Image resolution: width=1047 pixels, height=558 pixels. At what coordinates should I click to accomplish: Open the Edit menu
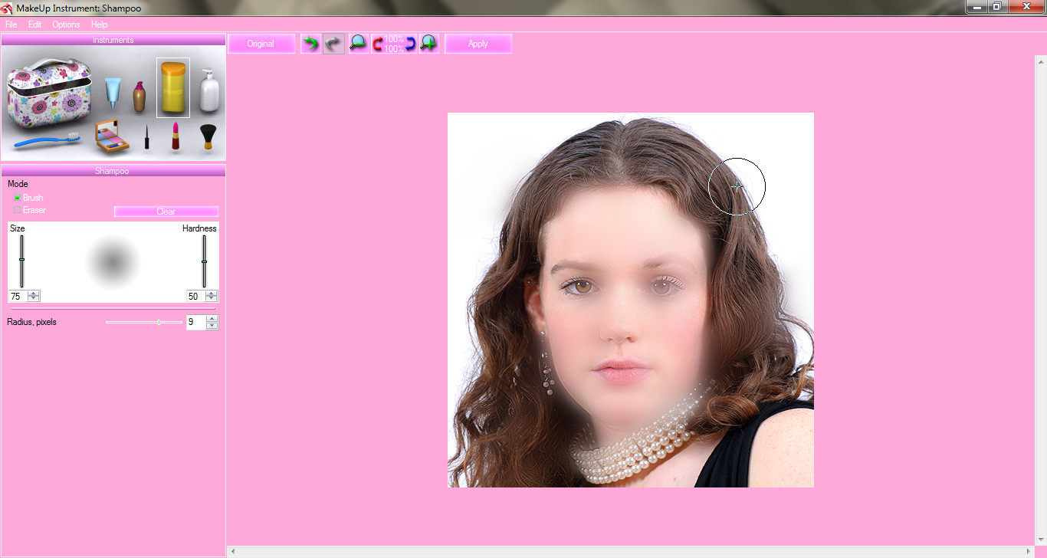coord(34,25)
